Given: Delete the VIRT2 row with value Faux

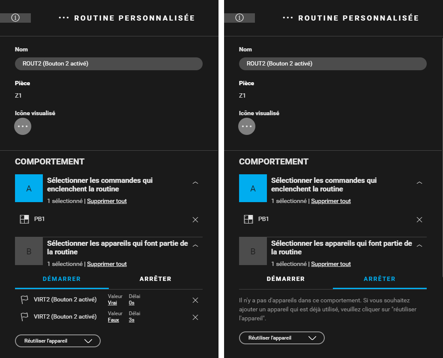Looking at the screenshot, I should pos(195,317).
